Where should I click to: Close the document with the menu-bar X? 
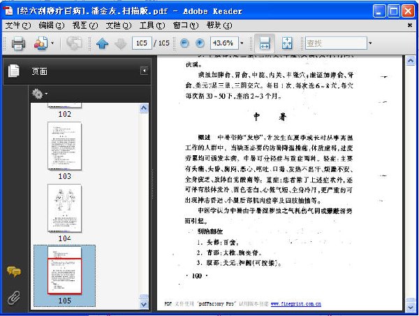pyautogui.click(x=410, y=25)
